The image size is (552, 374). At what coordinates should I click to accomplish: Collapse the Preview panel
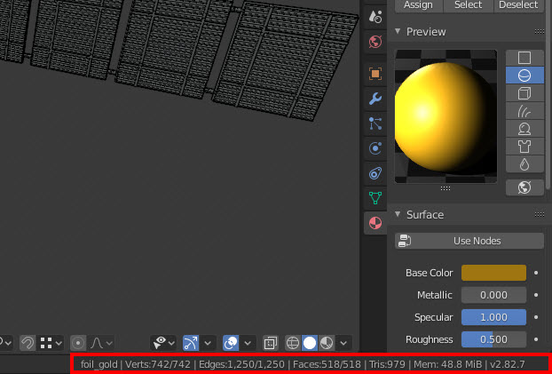(x=398, y=31)
